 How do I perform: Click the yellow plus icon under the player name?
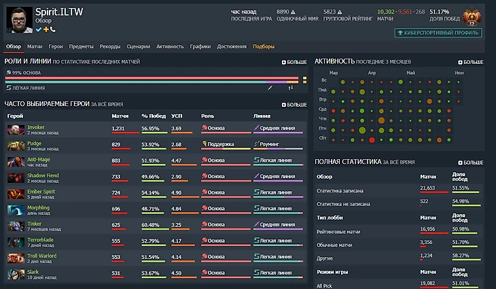46,29
